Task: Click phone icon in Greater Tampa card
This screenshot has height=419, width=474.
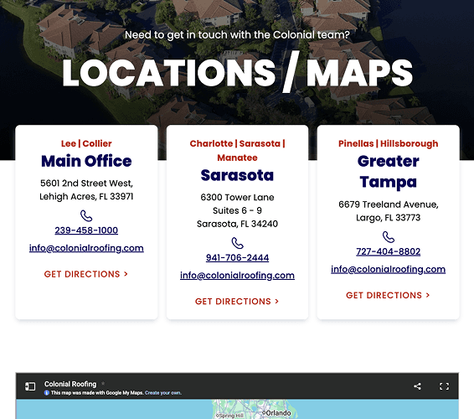Action: click(x=388, y=237)
